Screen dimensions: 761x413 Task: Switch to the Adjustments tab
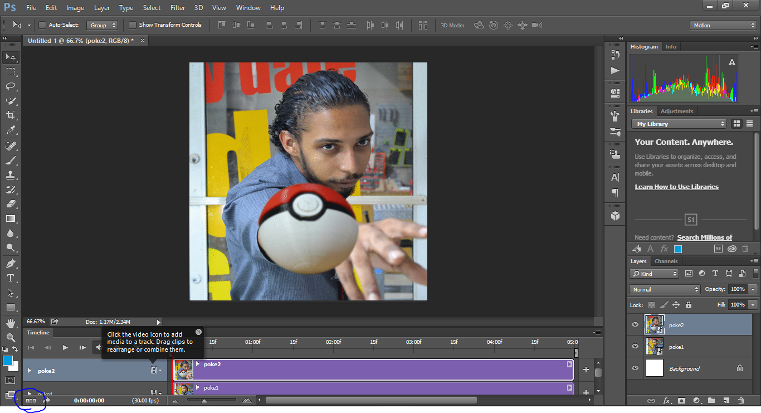click(677, 111)
